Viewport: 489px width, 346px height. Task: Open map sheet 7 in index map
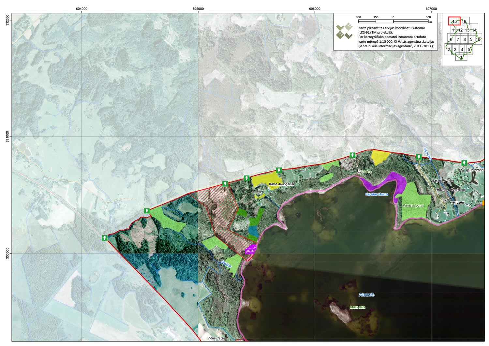coord(458,40)
